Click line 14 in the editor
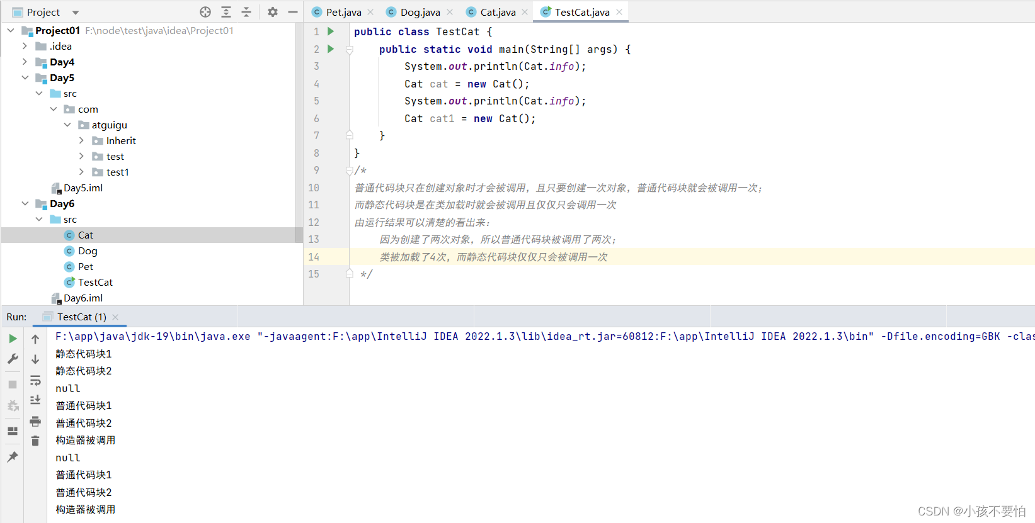Image resolution: width=1035 pixels, height=523 pixels. 692,257
